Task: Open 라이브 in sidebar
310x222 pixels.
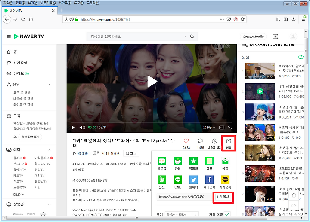Action: pos(18,73)
